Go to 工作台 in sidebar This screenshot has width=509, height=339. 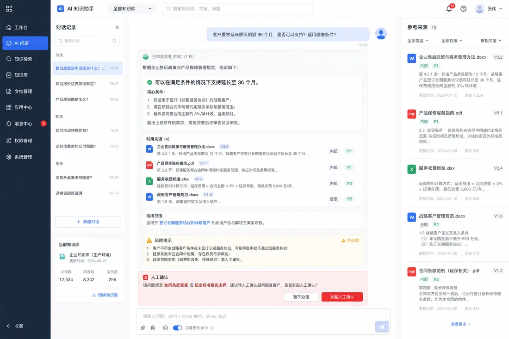25,28
